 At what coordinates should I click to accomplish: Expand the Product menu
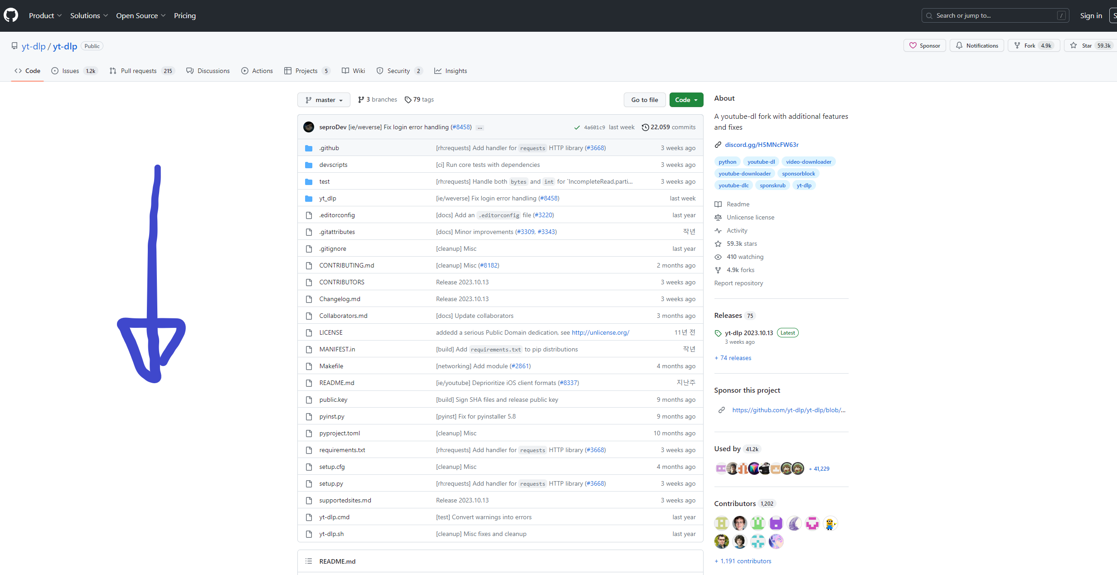(45, 15)
